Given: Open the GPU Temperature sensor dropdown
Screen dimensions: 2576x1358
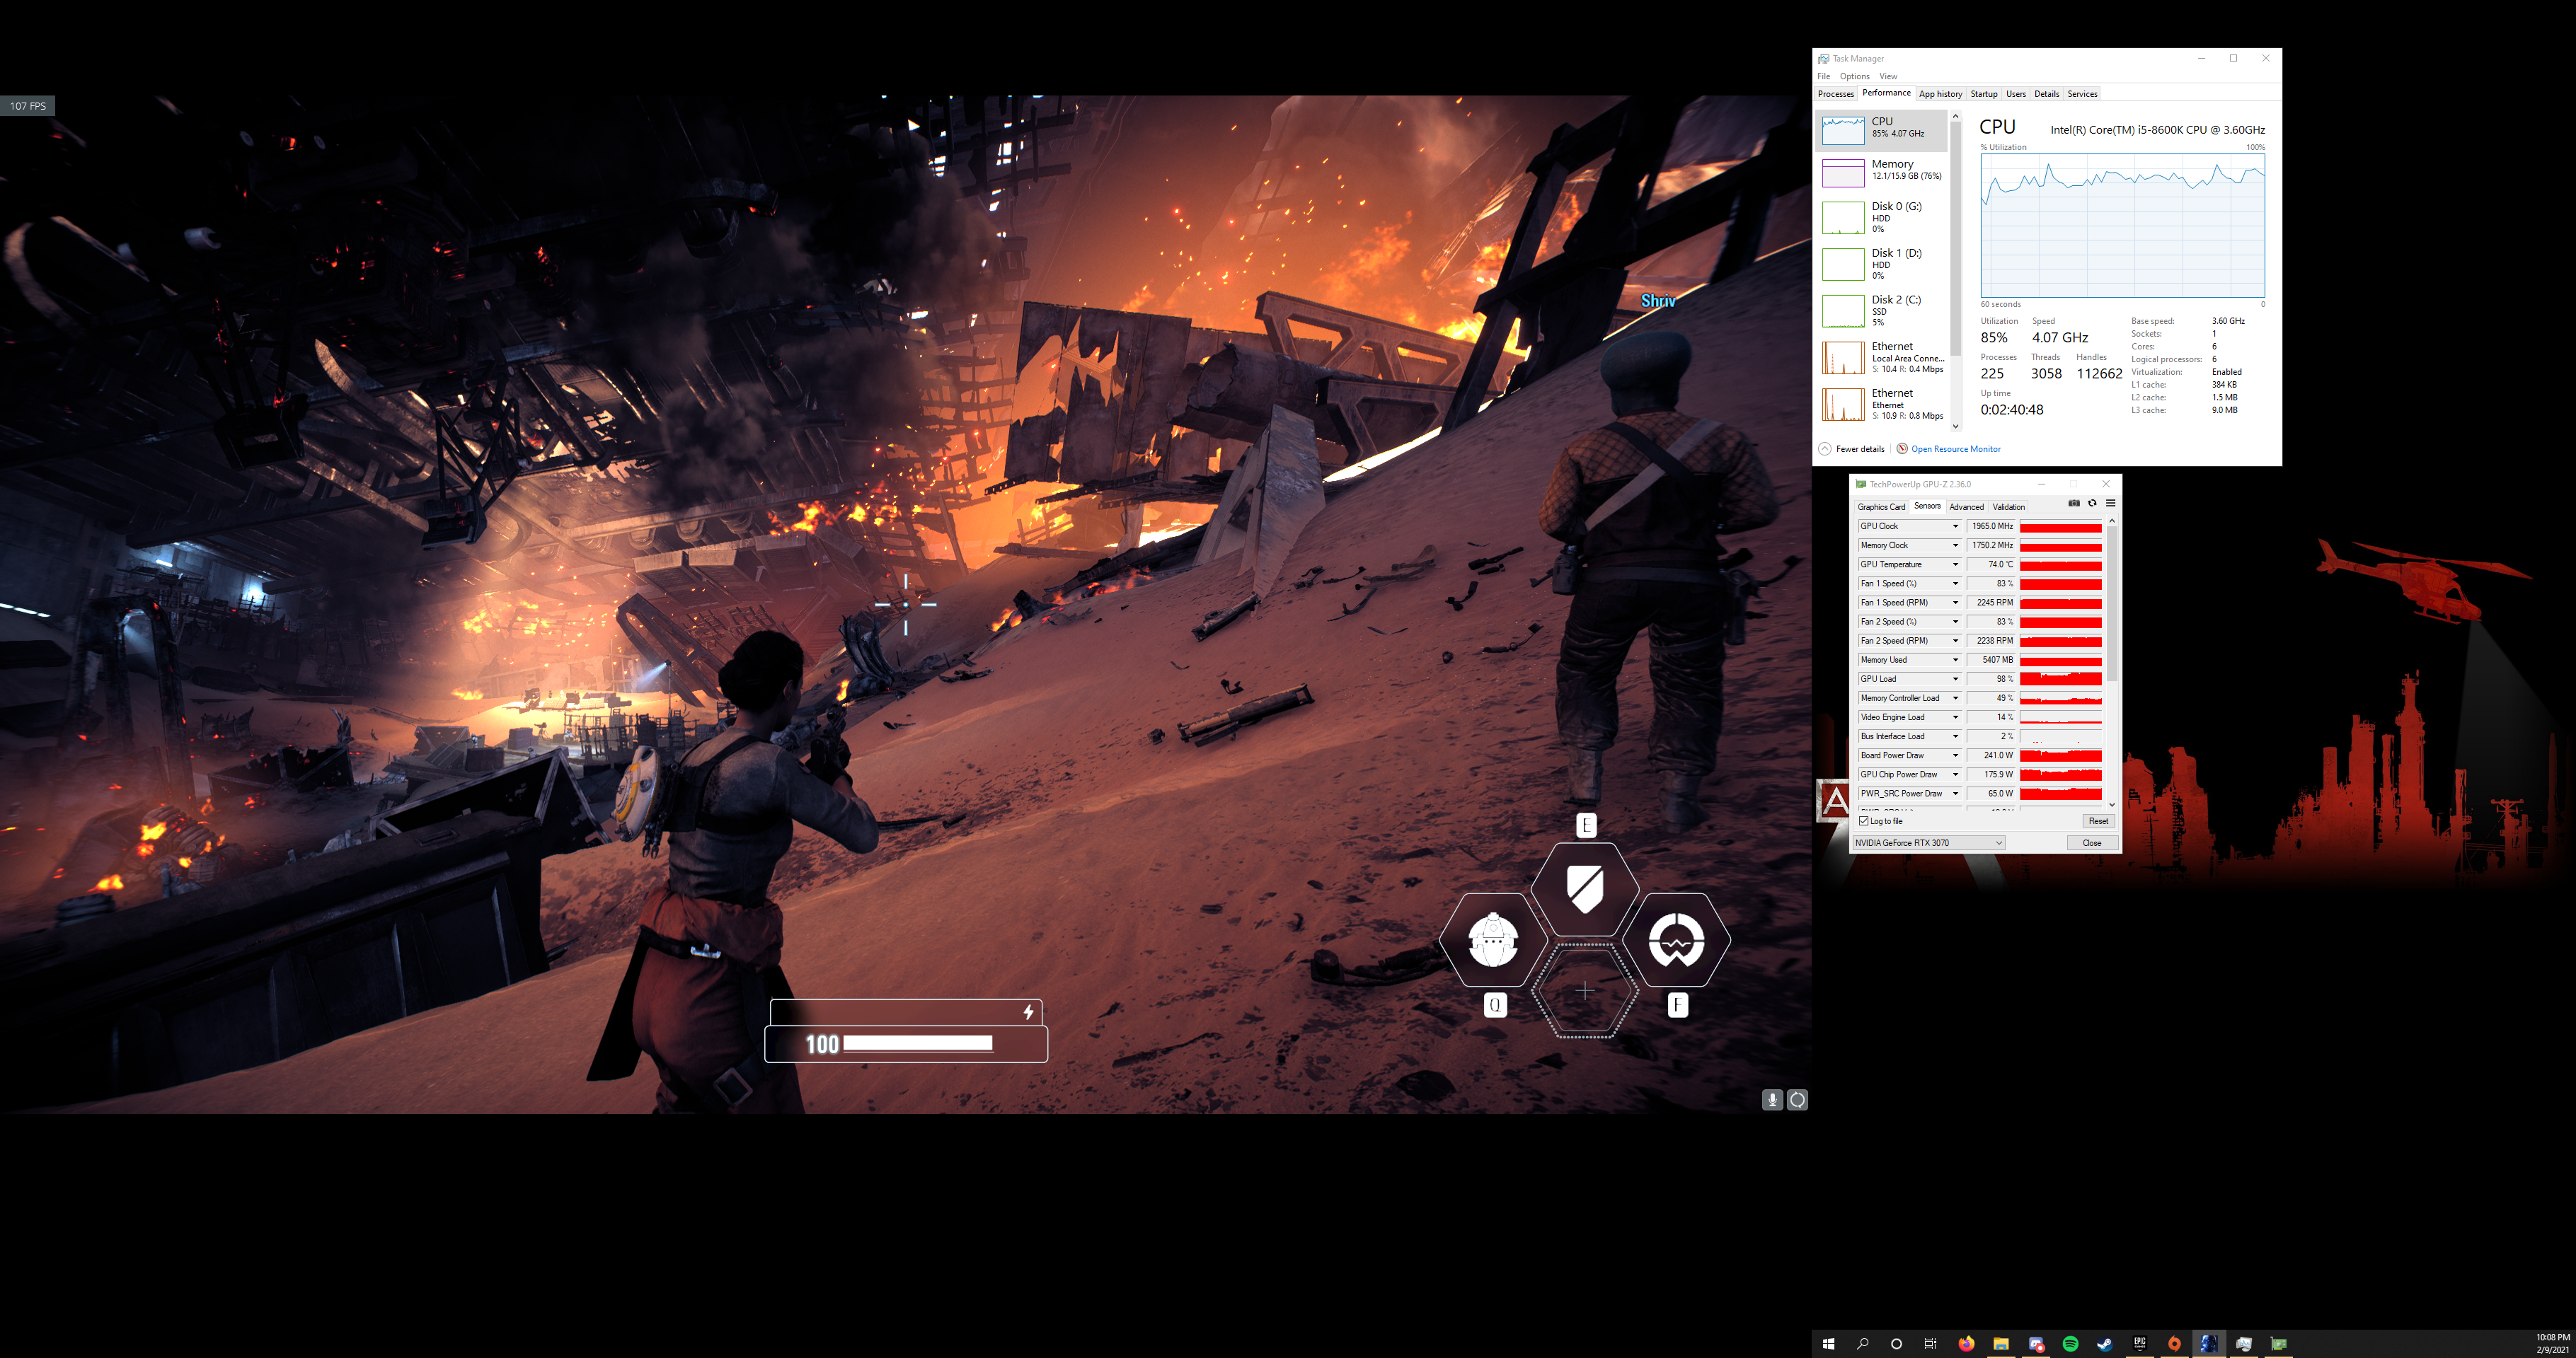Looking at the screenshot, I should click(x=1955, y=564).
